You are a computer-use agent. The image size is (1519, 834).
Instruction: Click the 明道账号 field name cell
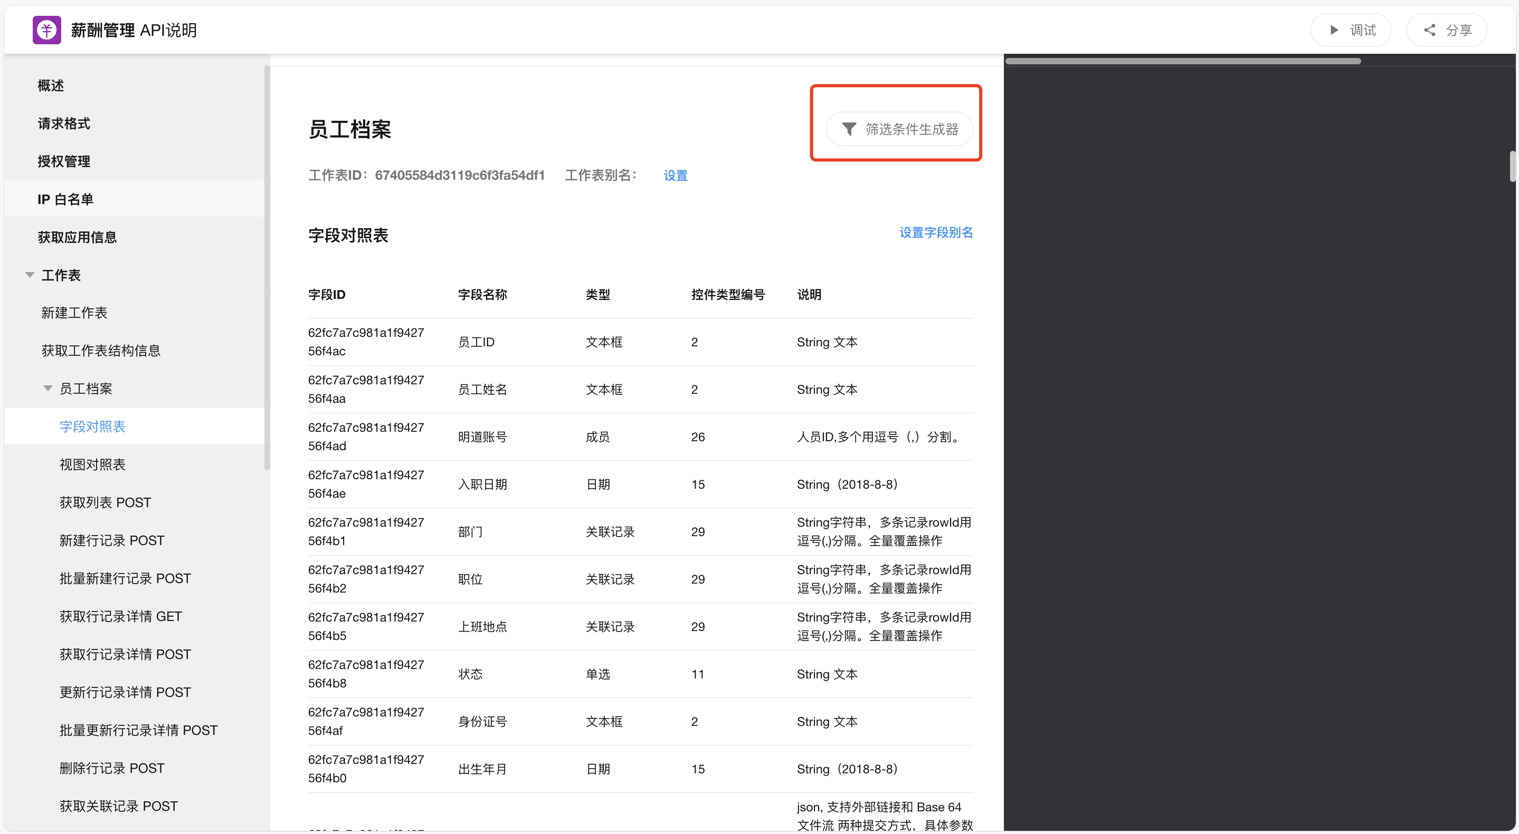(482, 437)
